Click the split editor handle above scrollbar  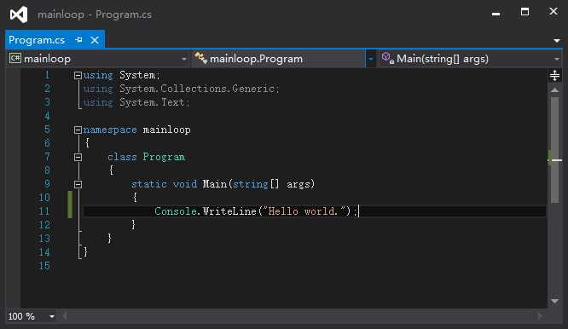coord(554,76)
